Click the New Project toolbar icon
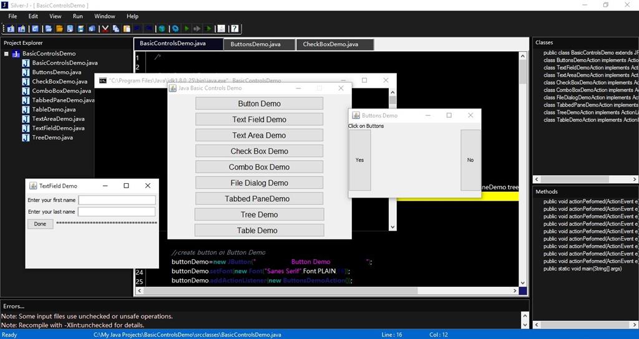Screen dimensions: 639x339 (11, 29)
